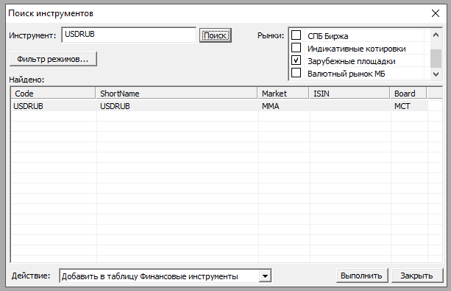
Task: Enable the СПБ Биржа checkbox
Action: [x=296, y=35]
